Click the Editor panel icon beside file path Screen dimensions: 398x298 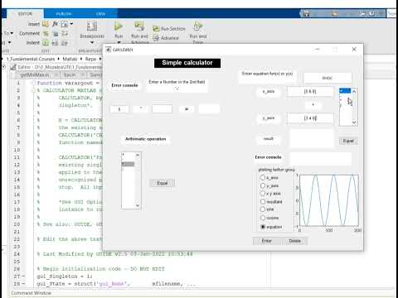click(x=13, y=67)
